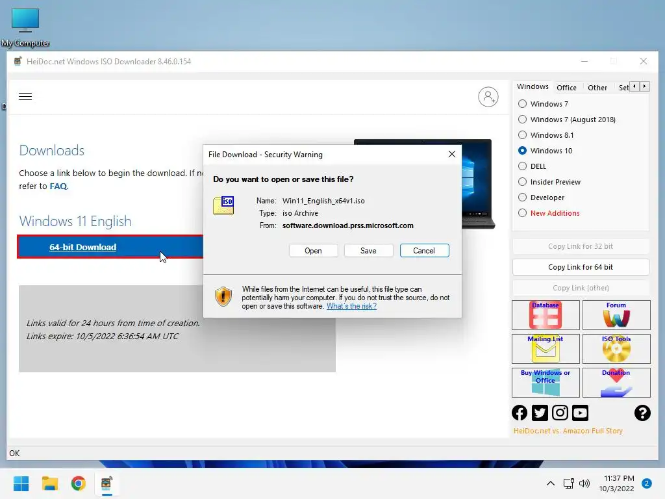Open the volume tray icon
The width and height of the screenshot is (665, 499).
[584, 483]
